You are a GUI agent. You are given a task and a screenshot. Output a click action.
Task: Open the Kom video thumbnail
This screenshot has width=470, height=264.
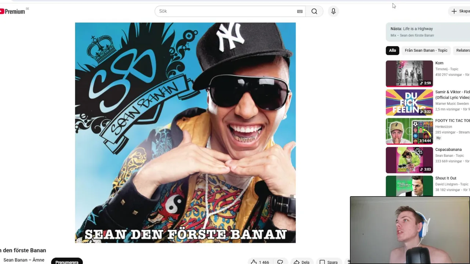pos(409,74)
